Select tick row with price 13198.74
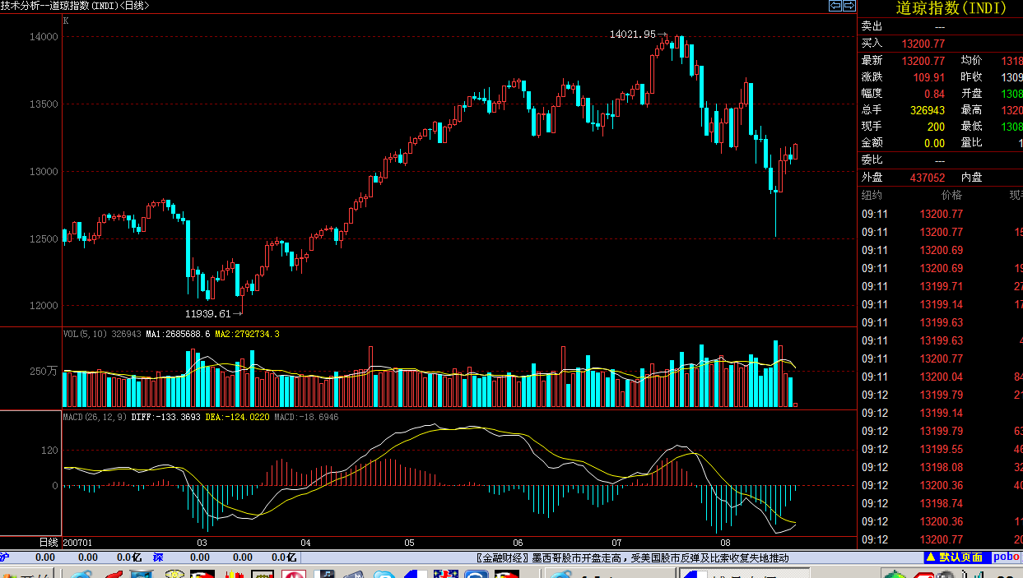 point(940,503)
